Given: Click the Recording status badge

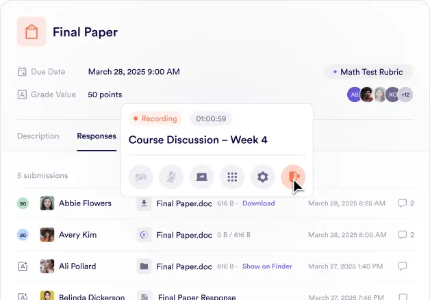Looking at the screenshot, I should coord(155,118).
